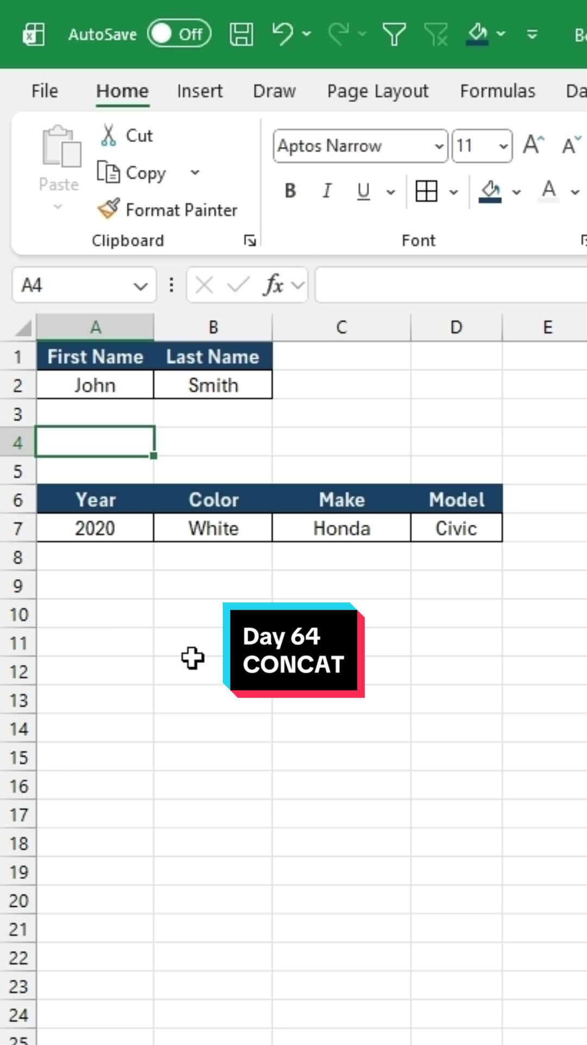This screenshot has width=587, height=1045.
Task: Click the Borders grid icon
Action: click(426, 191)
